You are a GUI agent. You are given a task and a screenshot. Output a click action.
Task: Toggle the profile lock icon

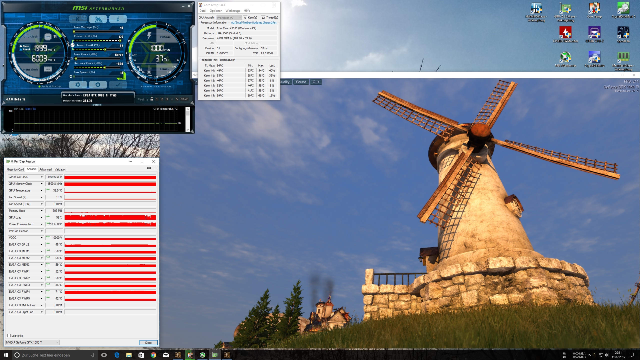pyautogui.click(x=152, y=99)
